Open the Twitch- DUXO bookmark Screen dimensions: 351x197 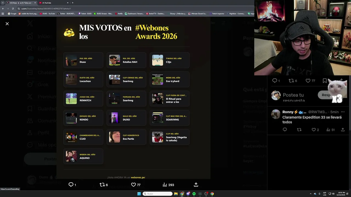pos(85,13)
